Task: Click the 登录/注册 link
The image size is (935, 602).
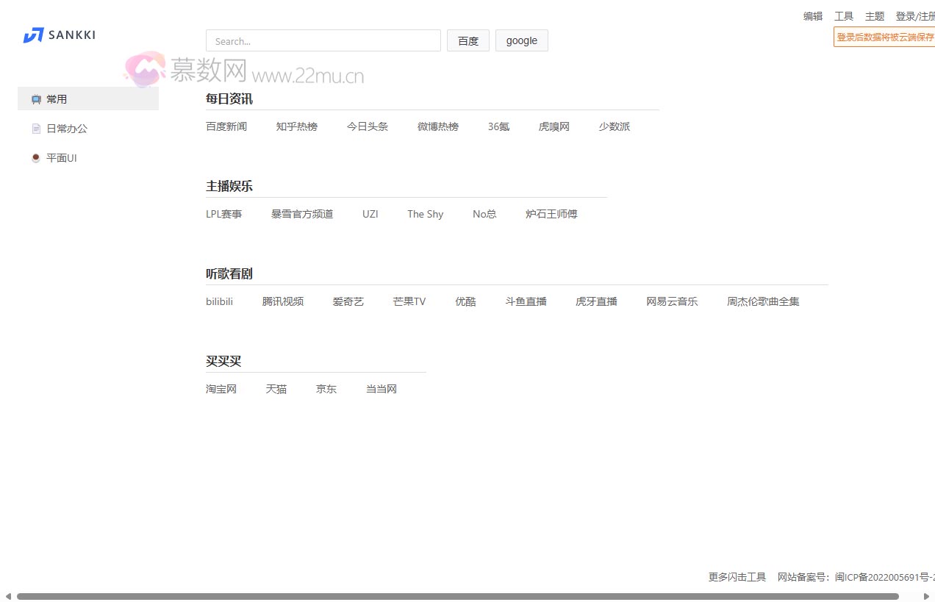Action: coord(915,15)
